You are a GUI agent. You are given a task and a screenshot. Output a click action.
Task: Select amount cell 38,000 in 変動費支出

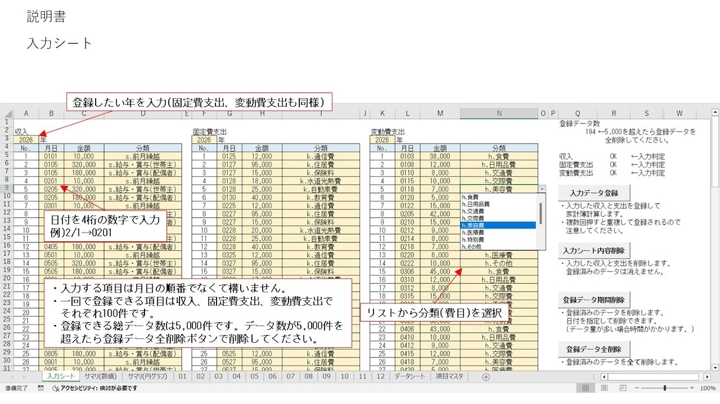tap(440, 157)
